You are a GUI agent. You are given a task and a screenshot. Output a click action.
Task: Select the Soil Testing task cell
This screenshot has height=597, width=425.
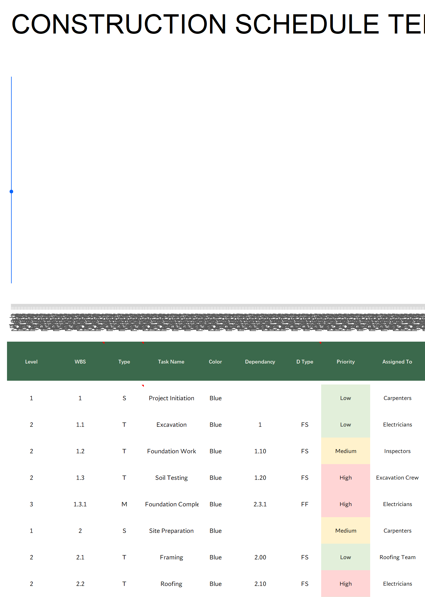coord(172,477)
